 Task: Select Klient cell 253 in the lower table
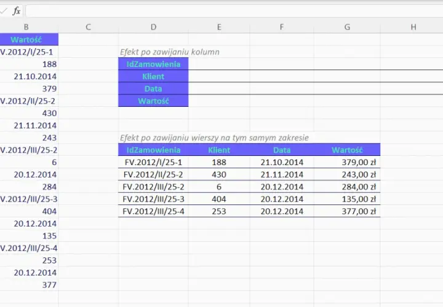(219, 211)
